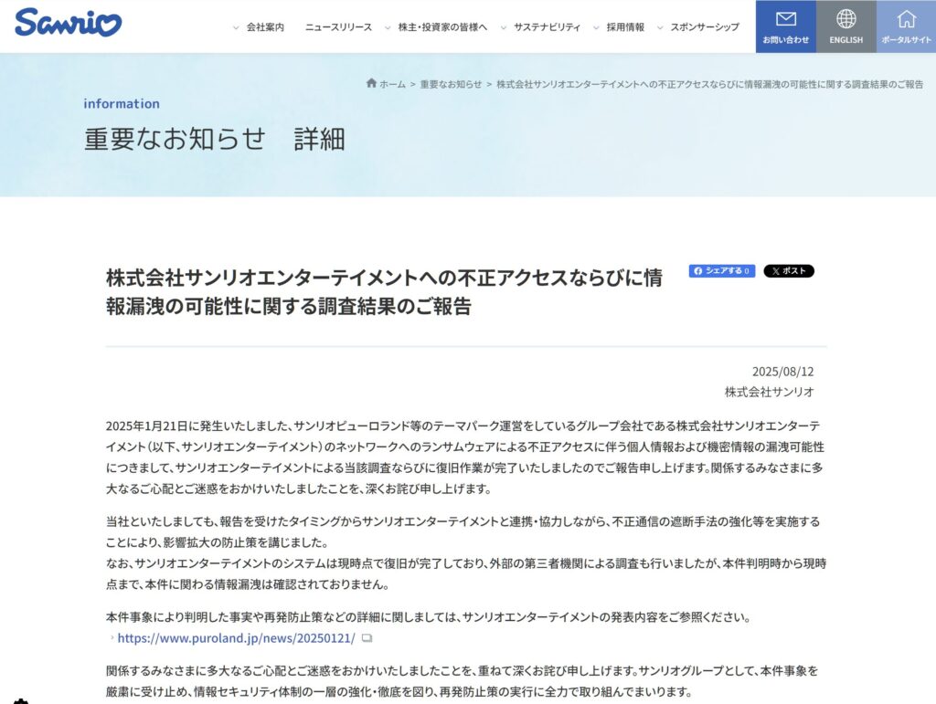Open 株主・投資家の皆様へ menu item
Image resolution: width=936 pixels, height=704 pixels.
click(x=442, y=26)
